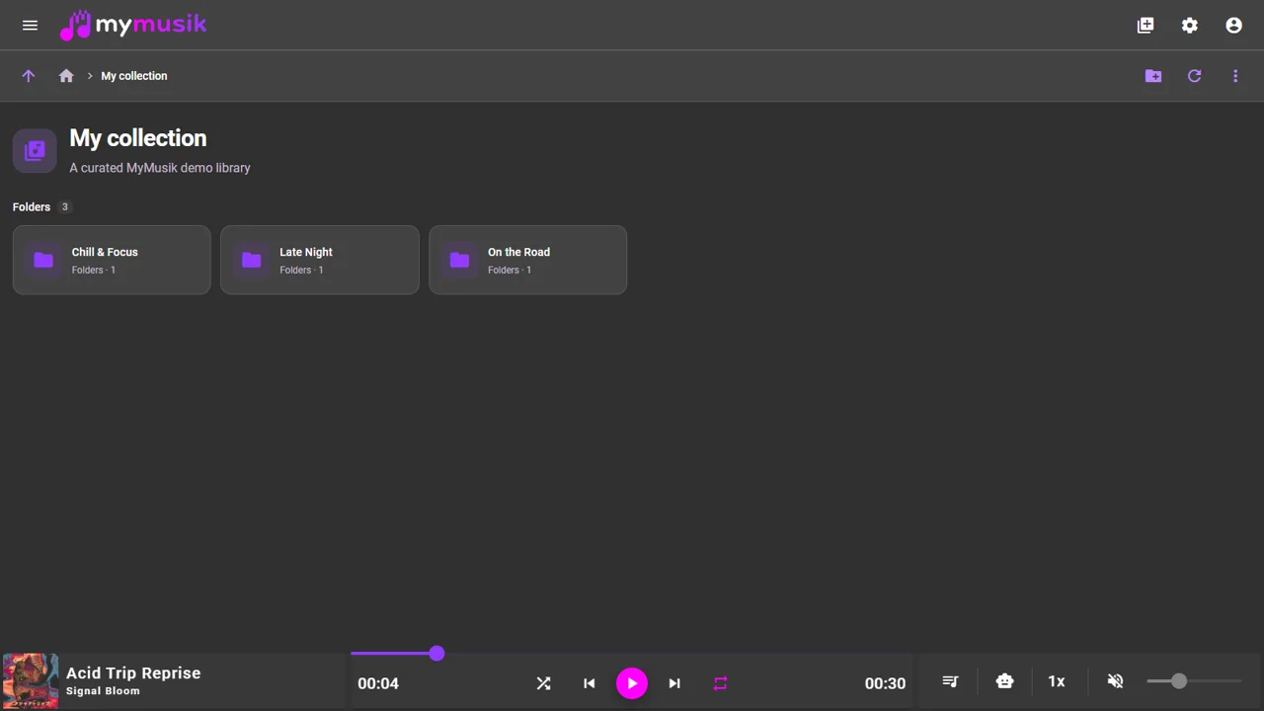
Task: Click the folder count badge showing 3
Action: 65,207
